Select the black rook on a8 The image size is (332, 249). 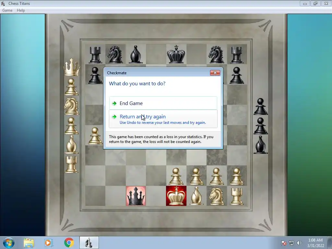pyautogui.click(x=95, y=55)
